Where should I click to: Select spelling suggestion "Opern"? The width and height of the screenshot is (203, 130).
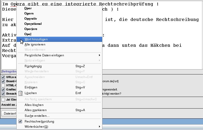tap(59, 13)
